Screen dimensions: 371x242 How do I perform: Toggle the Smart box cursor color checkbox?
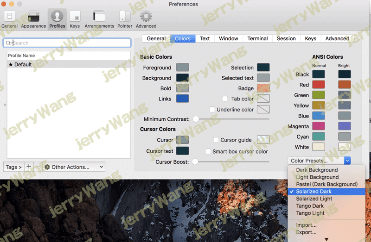[208, 151]
